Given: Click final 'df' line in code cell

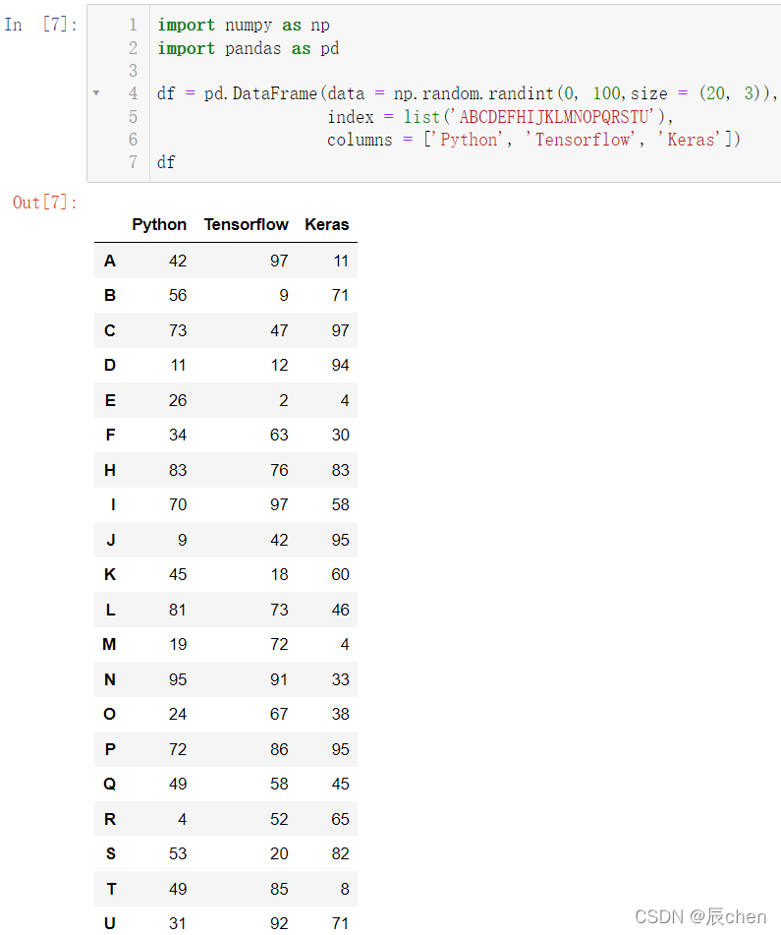Looking at the screenshot, I should pos(166,162).
